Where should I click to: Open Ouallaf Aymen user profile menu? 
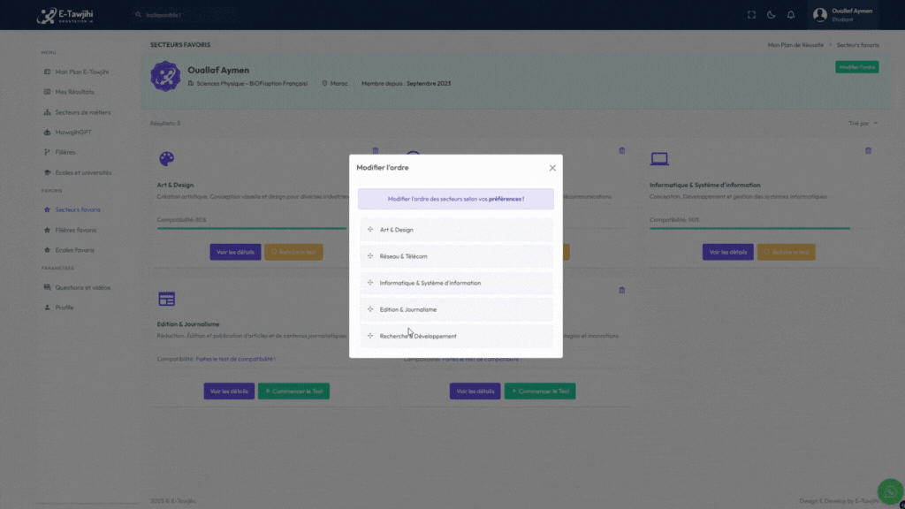point(843,15)
